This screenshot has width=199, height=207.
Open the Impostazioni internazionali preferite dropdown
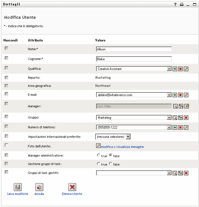[128, 137]
